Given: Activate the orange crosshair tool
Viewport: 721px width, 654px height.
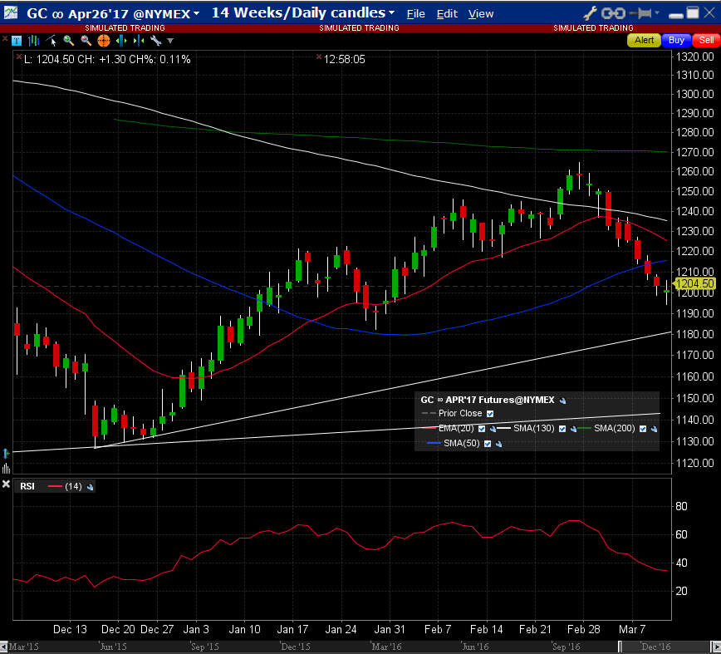Looking at the screenshot, I should coord(104,41).
